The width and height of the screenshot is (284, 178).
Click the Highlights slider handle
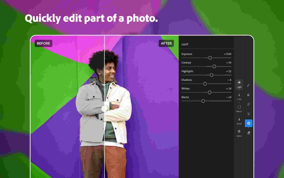click(211, 75)
